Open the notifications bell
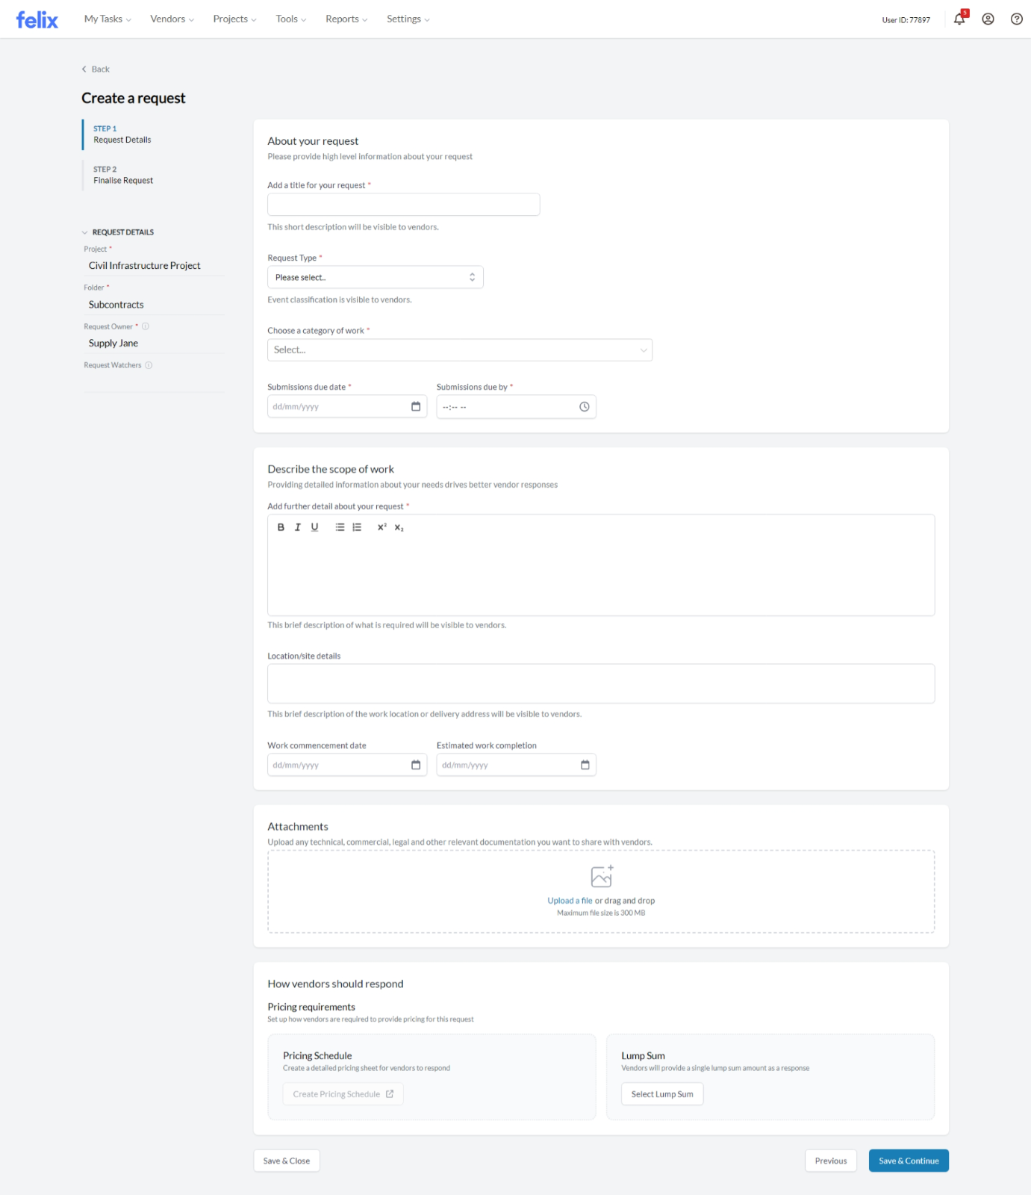Image resolution: width=1031 pixels, height=1195 pixels. 959,19
